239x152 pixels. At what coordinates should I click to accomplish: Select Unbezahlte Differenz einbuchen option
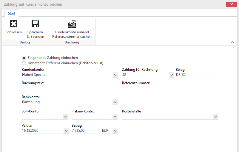pos(24,63)
